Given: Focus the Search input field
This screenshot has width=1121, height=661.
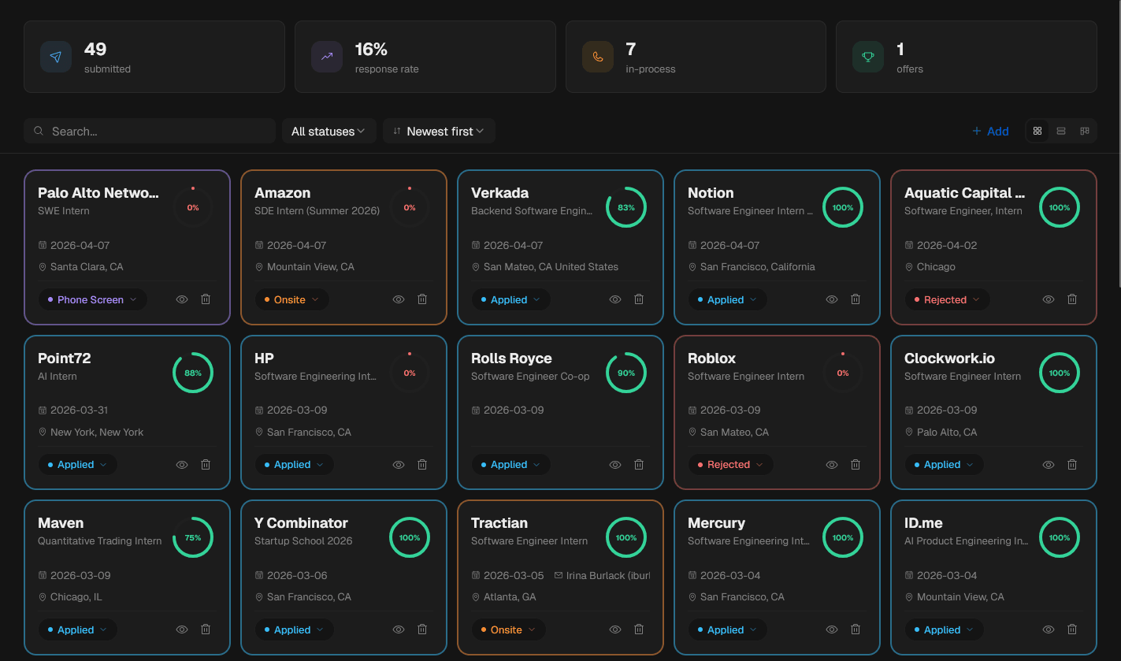Looking at the screenshot, I should point(150,131).
